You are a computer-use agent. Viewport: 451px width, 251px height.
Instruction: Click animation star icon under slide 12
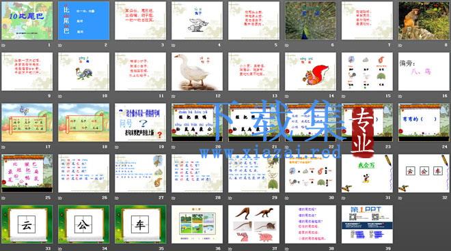(174, 96)
